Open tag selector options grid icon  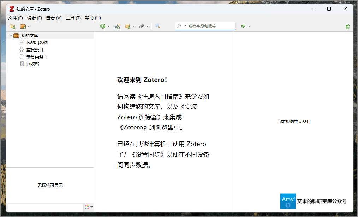click(x=87, y=207)
